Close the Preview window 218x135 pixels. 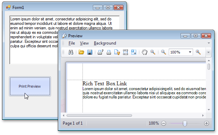pos(206,36)
